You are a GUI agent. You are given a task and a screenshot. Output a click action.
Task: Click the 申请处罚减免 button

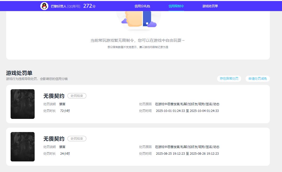coord(257,79)
